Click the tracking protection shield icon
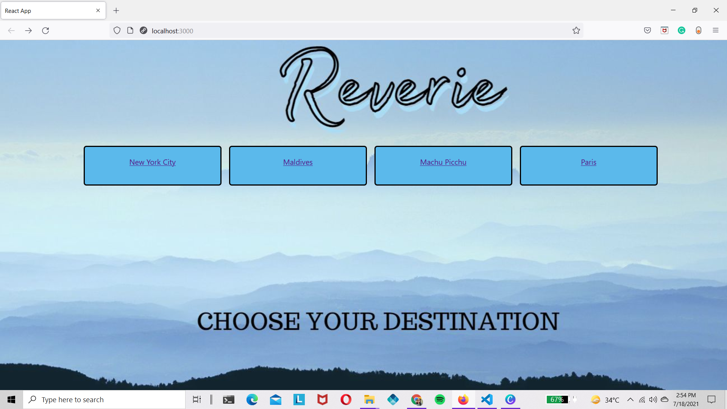Image resolution: width=727 pixels, height=409 pixels. [x=117, y=31]
